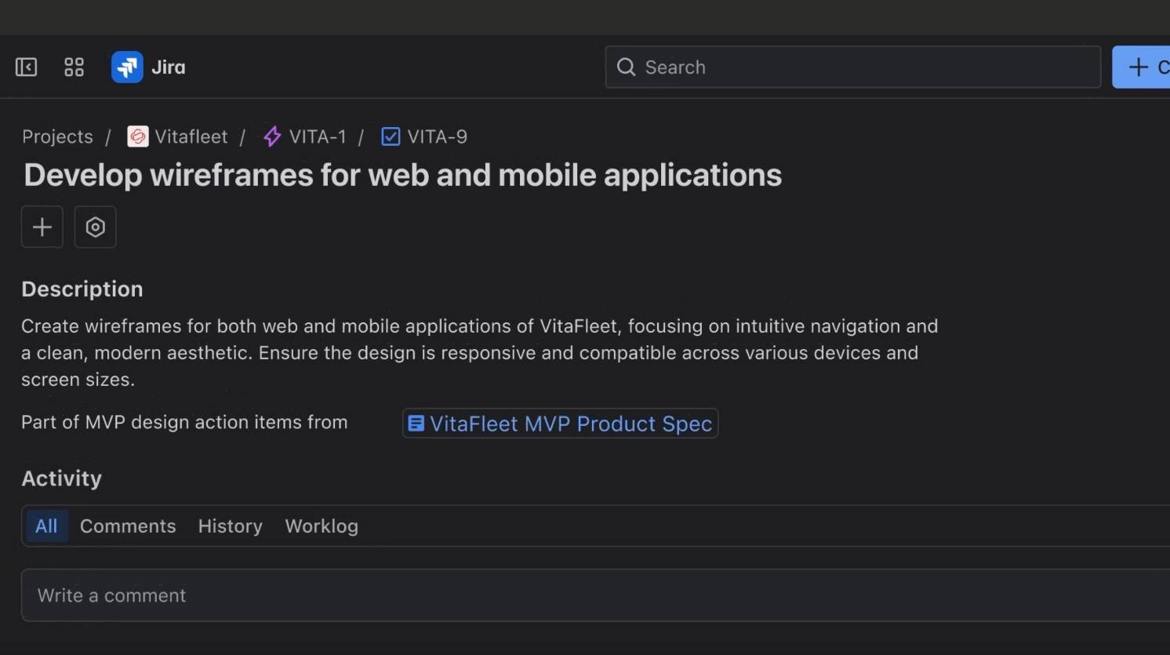The height and width of the screenshot is (655, 1170).
Task: Open the Vitafleet project breadcrumb link
Action: point(191,136)
